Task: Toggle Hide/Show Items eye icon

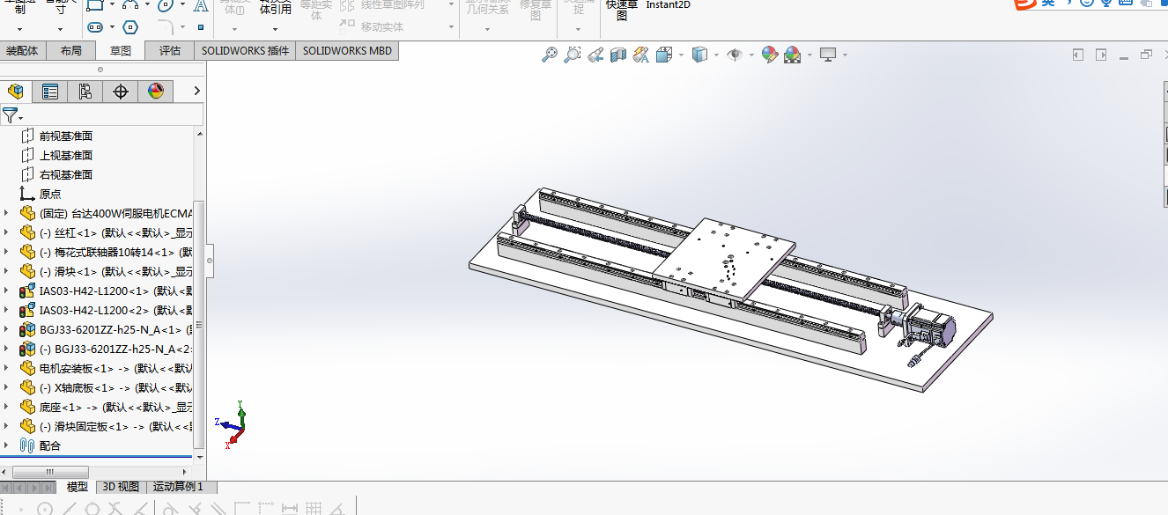Action: coord(735,55)
